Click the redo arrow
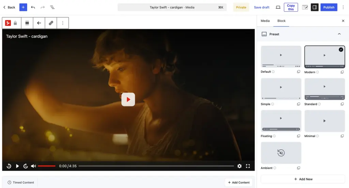 click(43, 7)
